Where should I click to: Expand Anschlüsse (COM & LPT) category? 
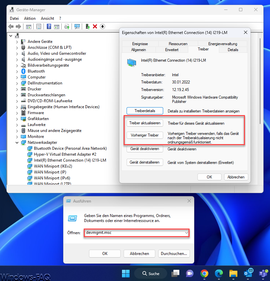[17, 48]
